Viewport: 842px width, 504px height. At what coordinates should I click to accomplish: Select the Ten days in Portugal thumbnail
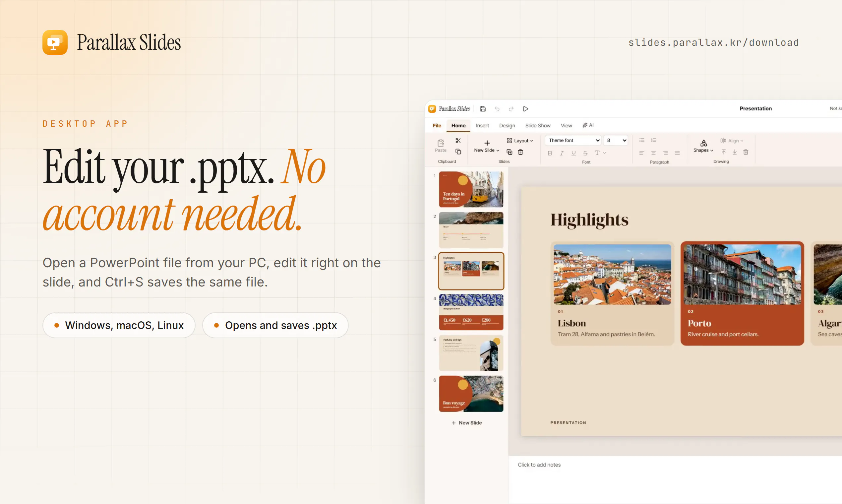471,189
